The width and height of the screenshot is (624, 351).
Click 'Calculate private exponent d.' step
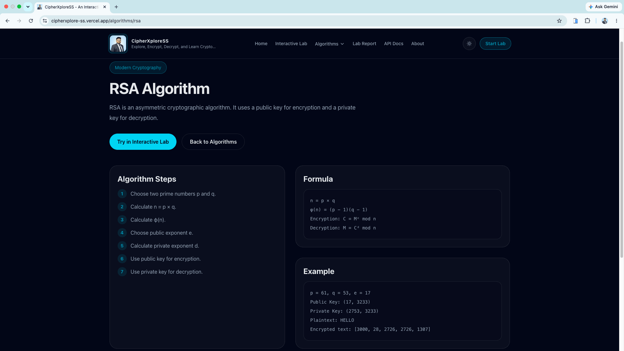(165, 246)
